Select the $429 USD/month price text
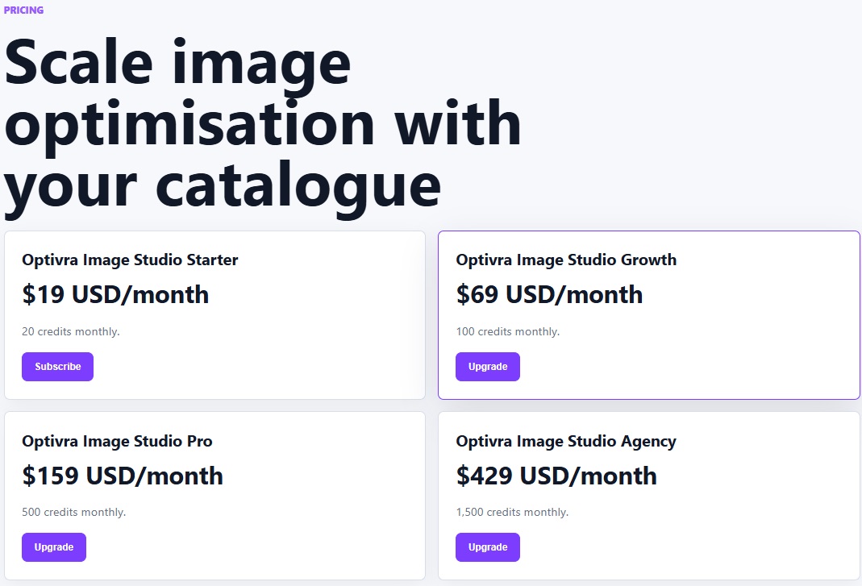Screen dimensions: 862x586 [x=556, y=476]
